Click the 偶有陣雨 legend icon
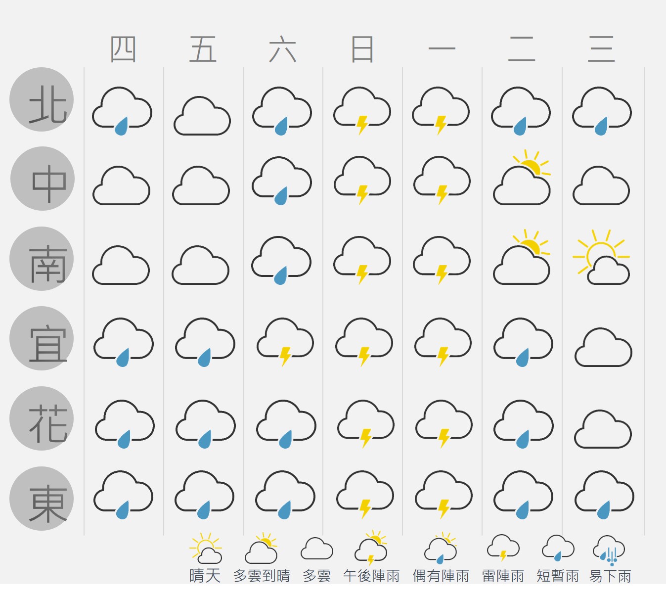666x596 pixels. click(x=441, y=548)
